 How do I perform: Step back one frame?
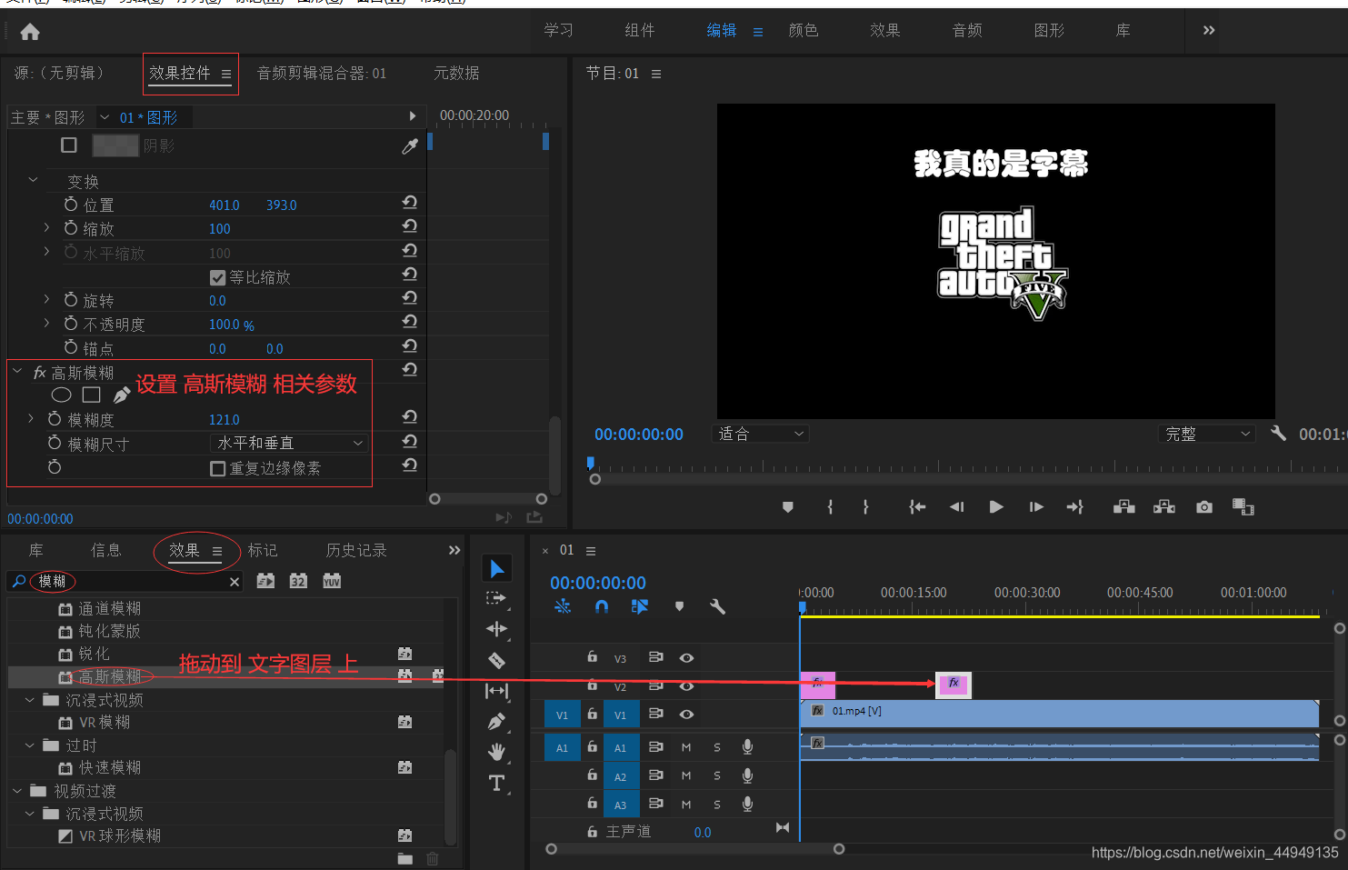pyautogui.click(x=956, y=507)
